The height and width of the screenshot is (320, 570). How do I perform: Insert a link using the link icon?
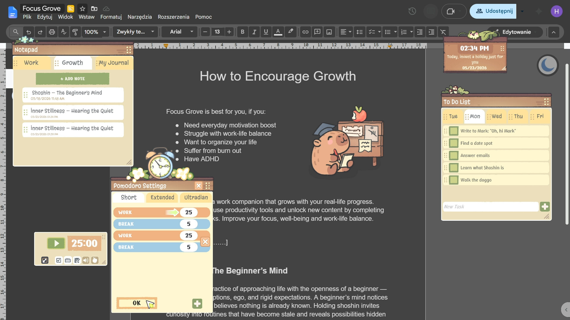coord(305,32)
